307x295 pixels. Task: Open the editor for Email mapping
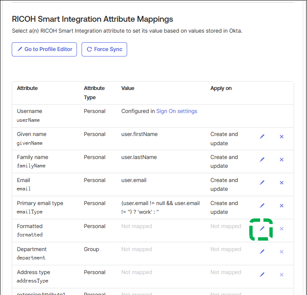262,183
